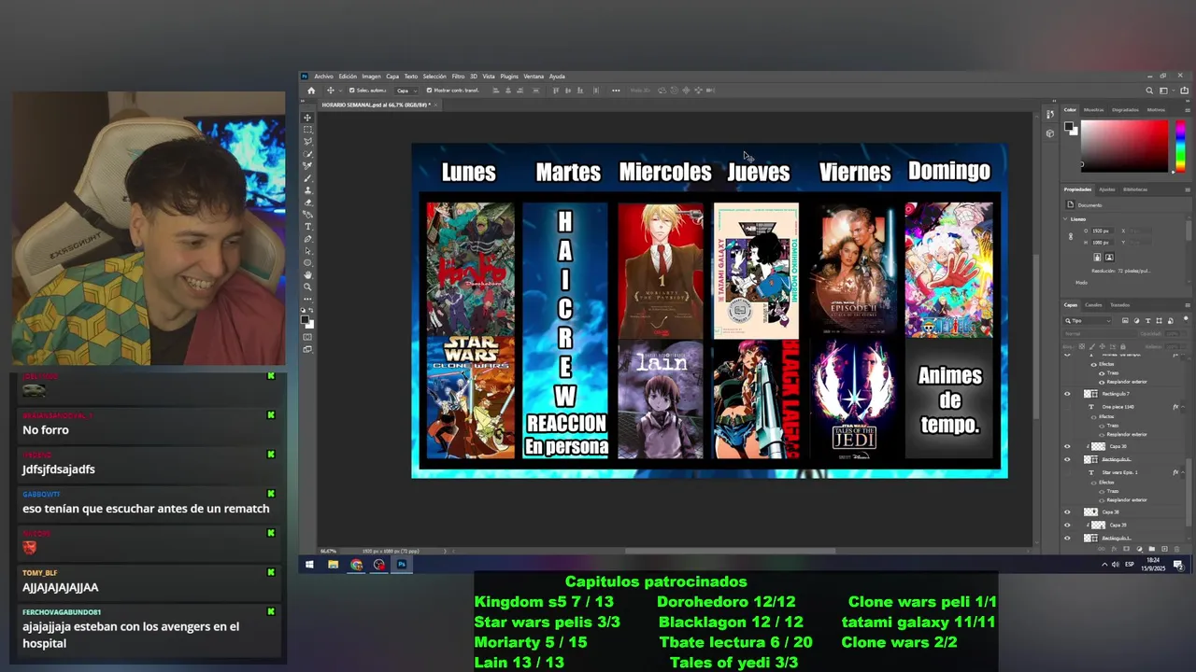Open the Capas panel options menu
The image size is (1196, 672).
click(1188, 305)
